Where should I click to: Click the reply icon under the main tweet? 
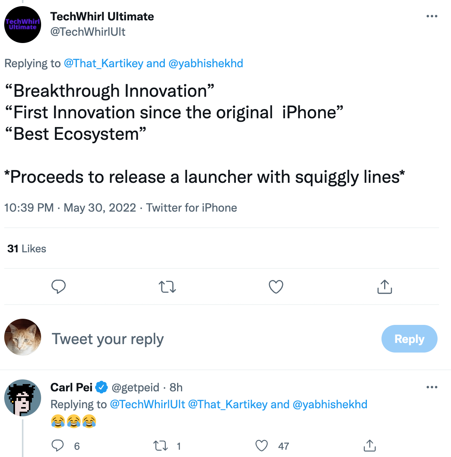[x=58, y=286]
